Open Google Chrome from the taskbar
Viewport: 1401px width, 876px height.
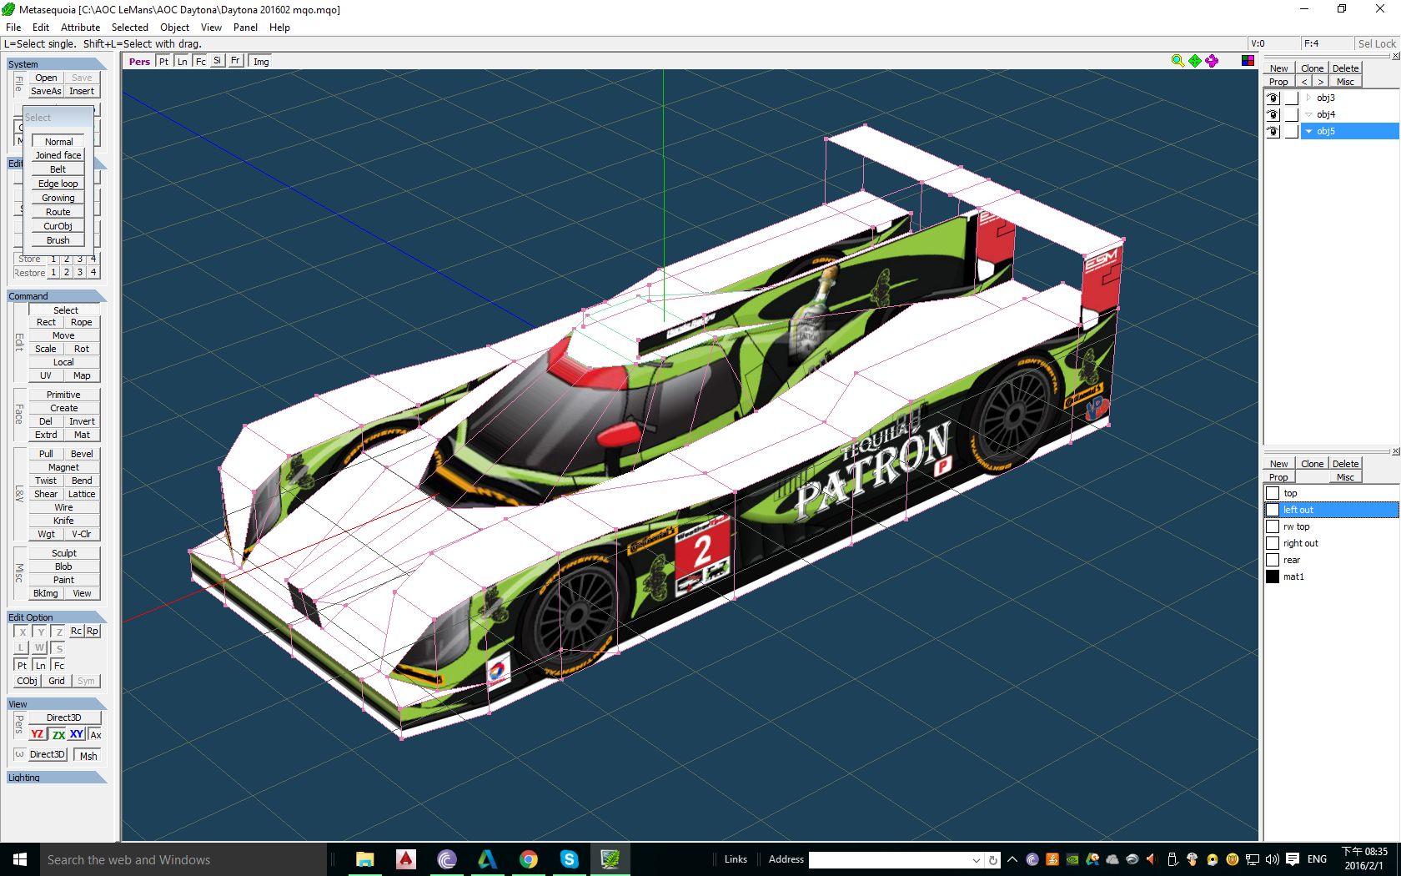tap(528, 859)
